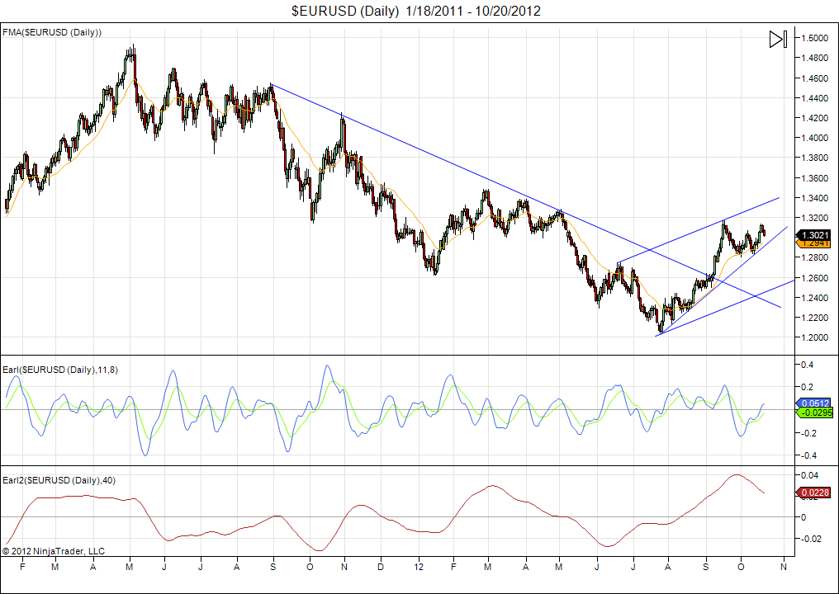Select the black 1.3021 last price marker
This screenshot has height=594, width=839.
click(x=812, y=235)
